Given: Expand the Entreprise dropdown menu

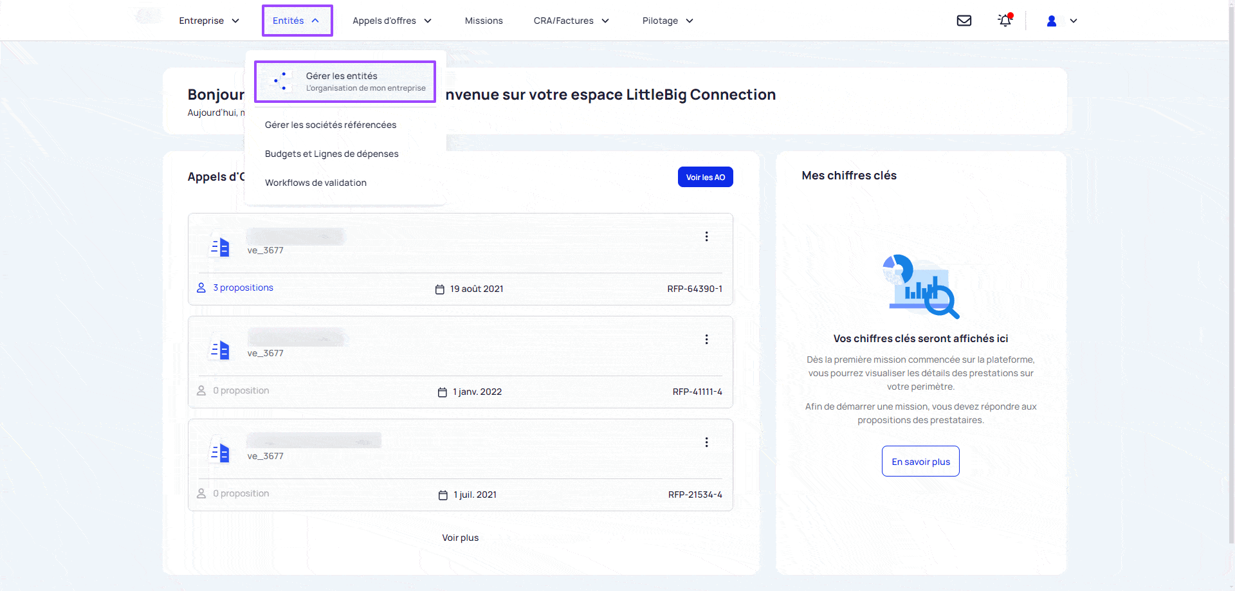Looking at the screenshot, I should tap(208, 21).
